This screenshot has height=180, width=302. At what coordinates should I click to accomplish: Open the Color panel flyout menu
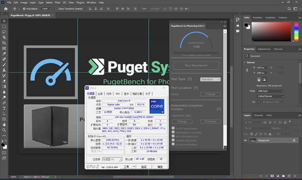click(x=299, y=18)
